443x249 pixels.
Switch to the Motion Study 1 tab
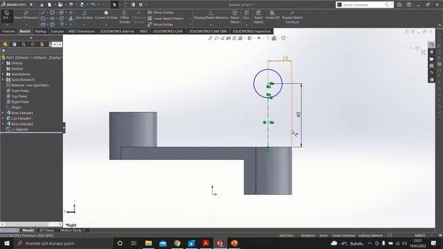pyautogui.click(x=72, y=230)
